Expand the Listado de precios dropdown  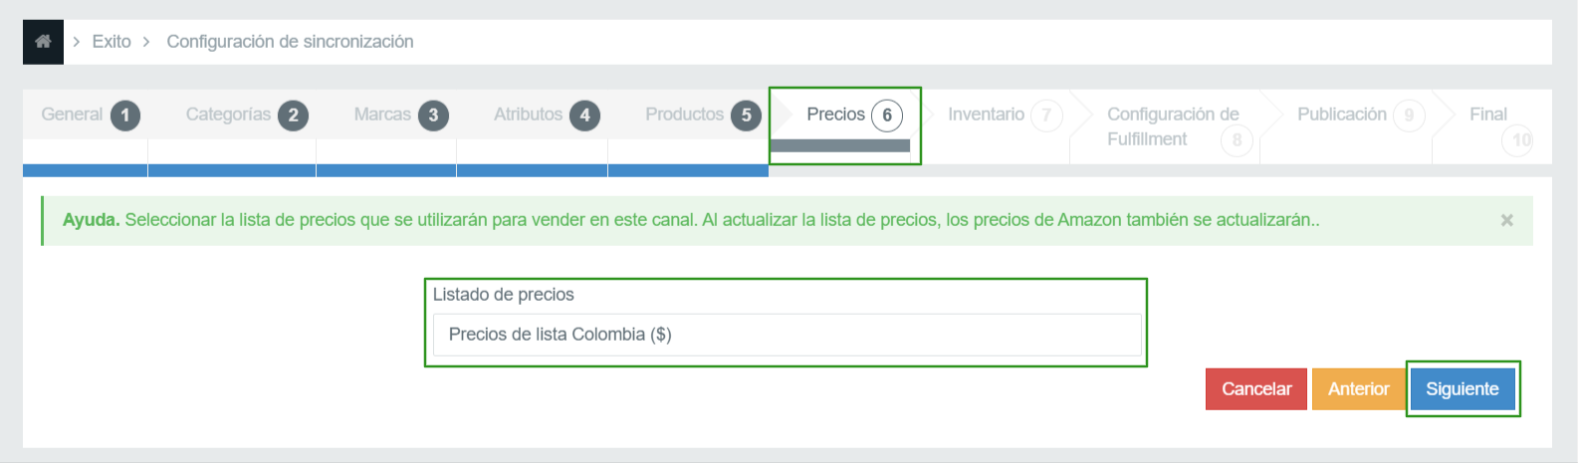point(787,335)
